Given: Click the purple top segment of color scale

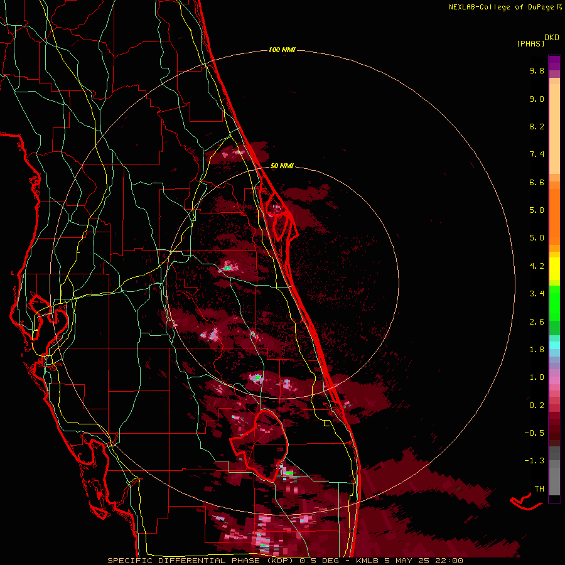Looking at the screenshot, I should tap(554, 63).
